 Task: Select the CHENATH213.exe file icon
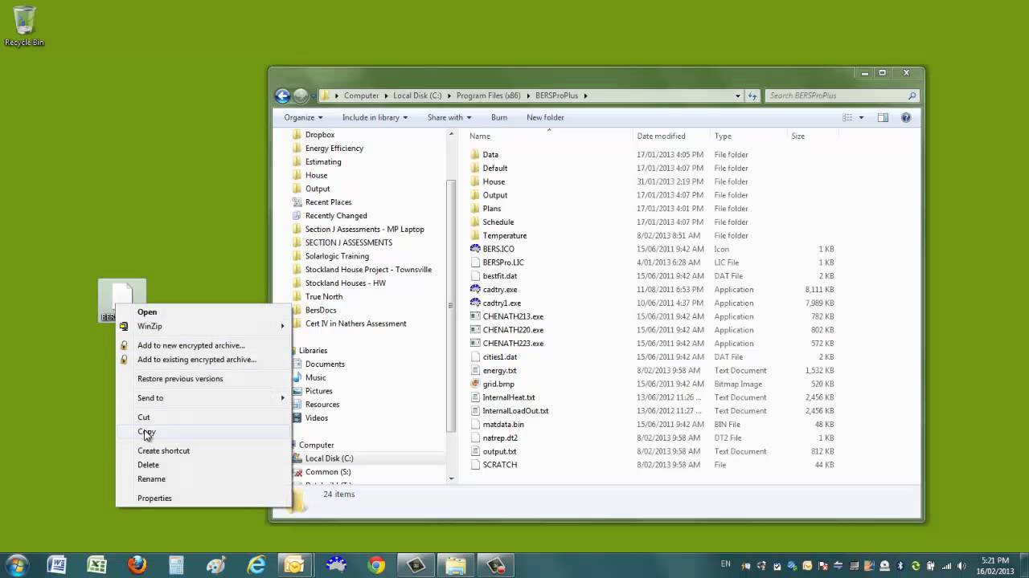click(475, 316)
